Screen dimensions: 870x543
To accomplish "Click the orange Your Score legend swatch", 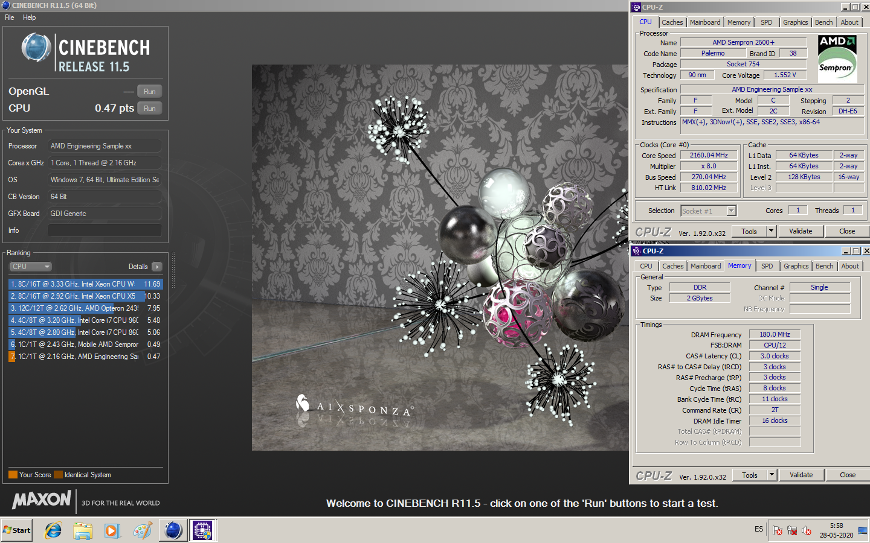I will [13, 475].
